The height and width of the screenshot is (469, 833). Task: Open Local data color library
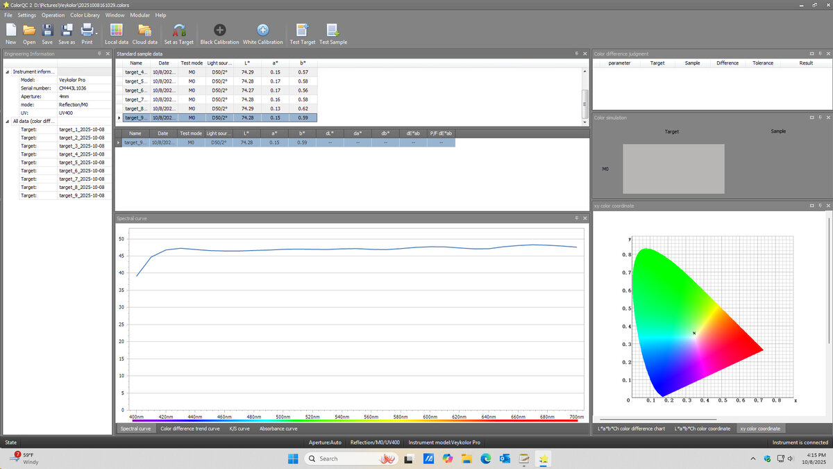[116, 31]
